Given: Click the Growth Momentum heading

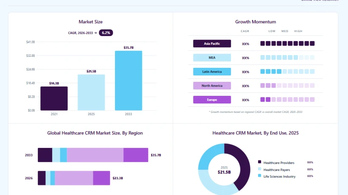Looking at the screenshot, I should (255, 22).
